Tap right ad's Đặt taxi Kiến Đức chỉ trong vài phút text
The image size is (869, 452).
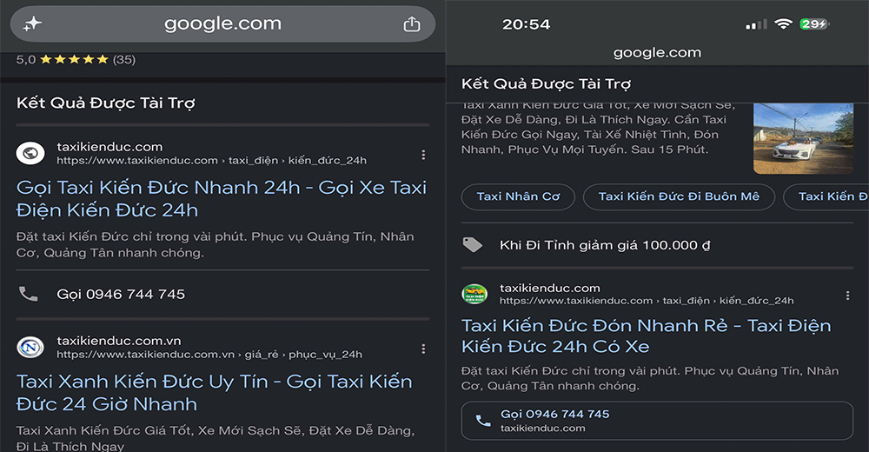(x=650, y=378)
